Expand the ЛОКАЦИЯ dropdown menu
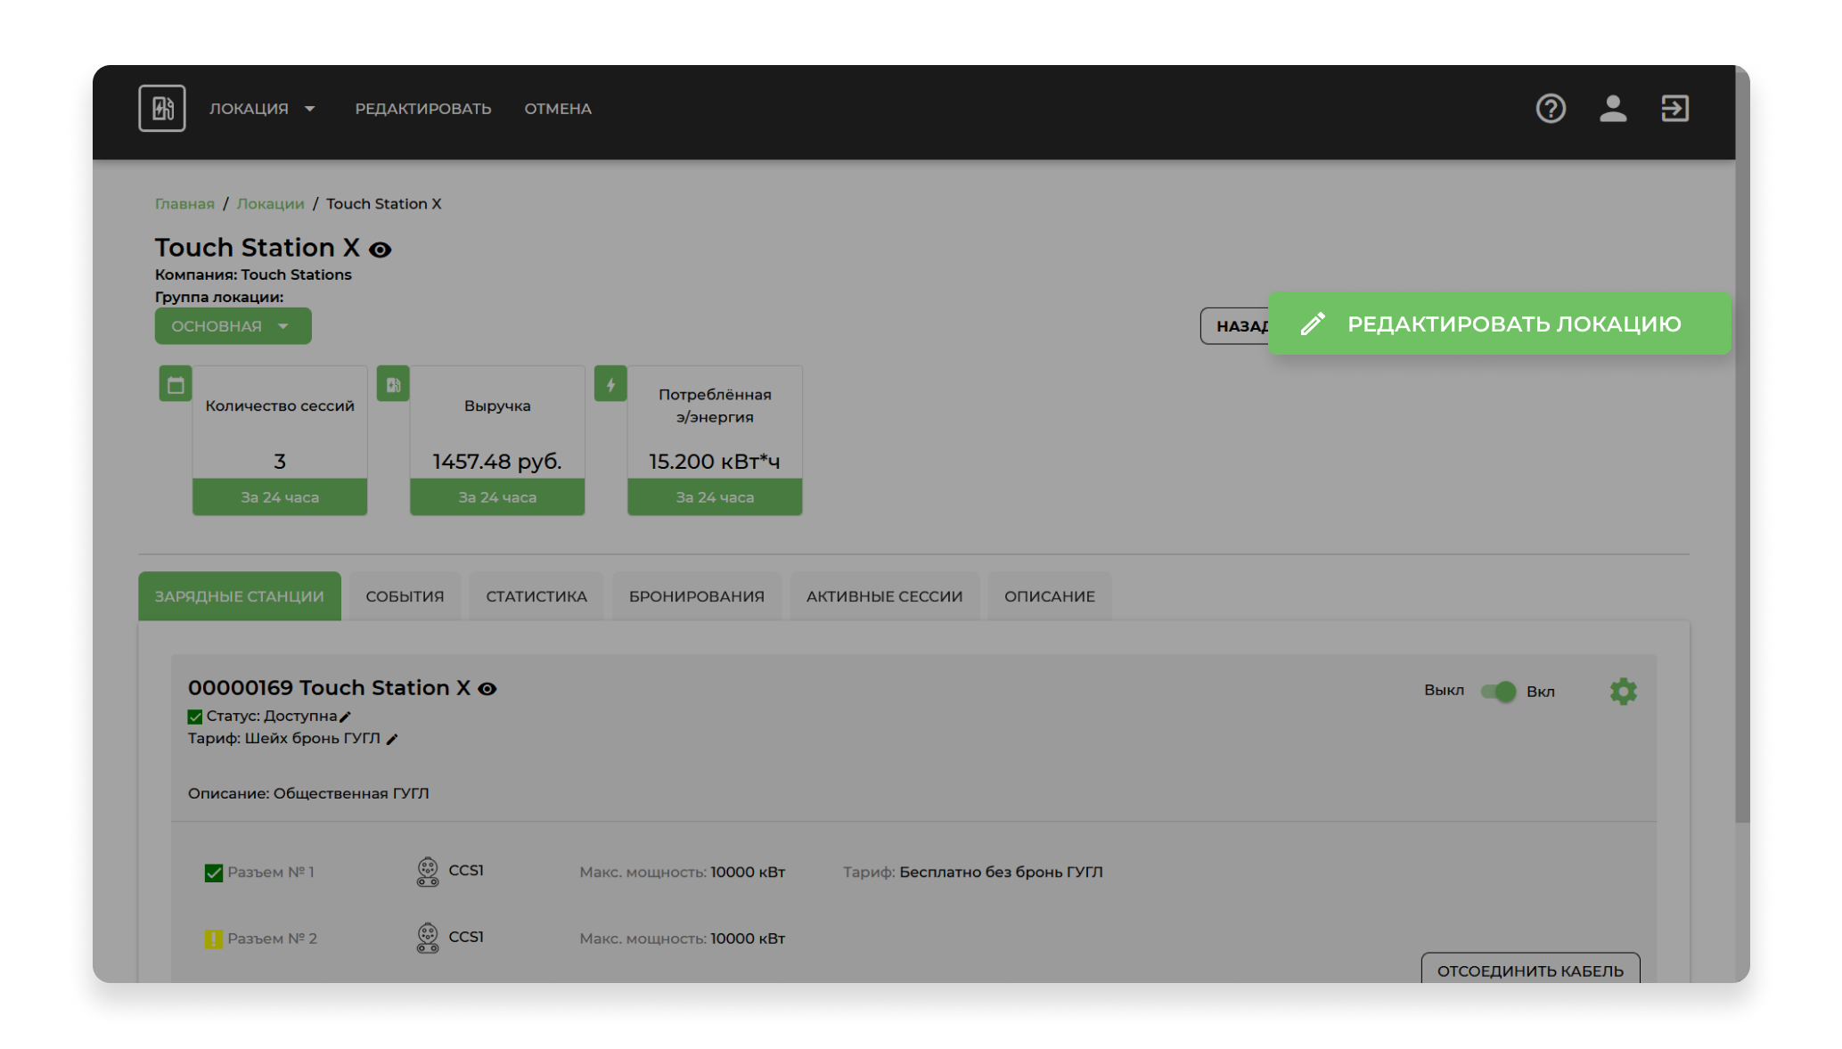Screen dimensions: 1842x1049 point(262,109)
